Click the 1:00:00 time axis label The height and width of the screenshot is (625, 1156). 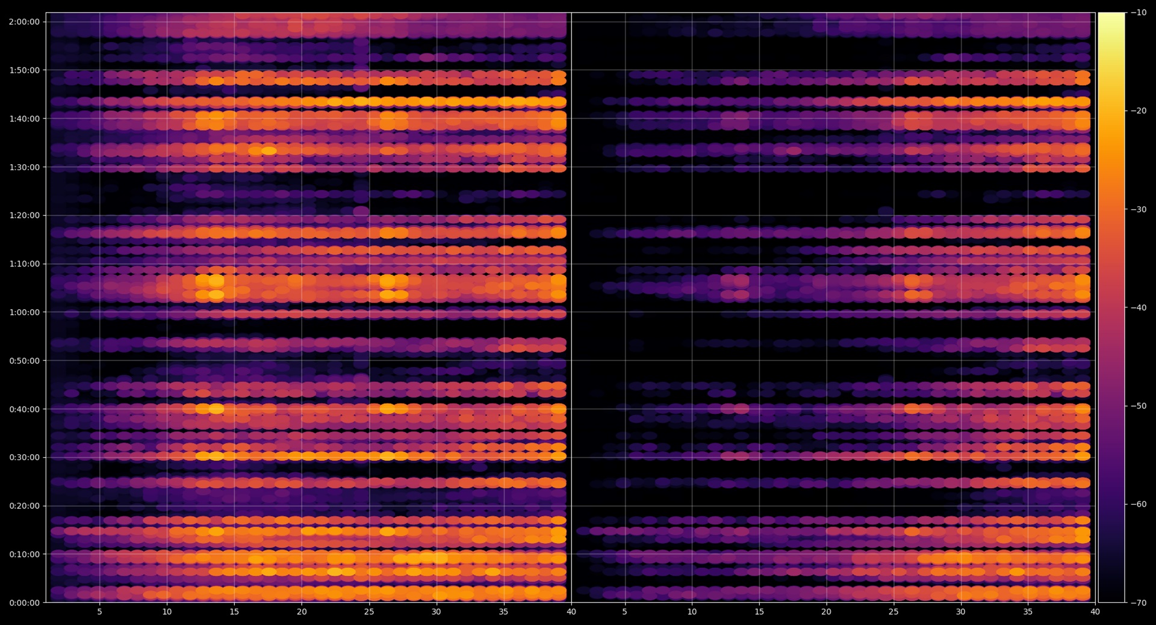(24, 312)
